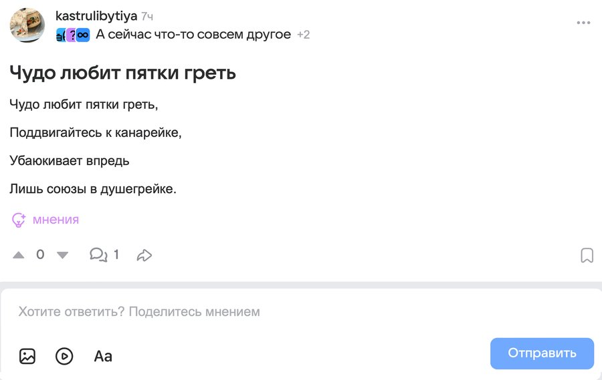Expand the +2 additional communities

tap(304, 35)
